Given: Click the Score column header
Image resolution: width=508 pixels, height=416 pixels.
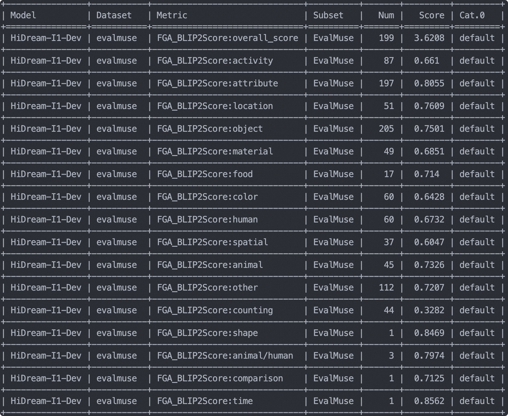Looking at the screenshot, I should click(431, 15).
